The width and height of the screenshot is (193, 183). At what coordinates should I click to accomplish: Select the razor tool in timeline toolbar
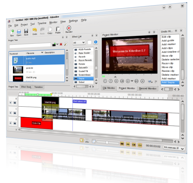point(87,141)
